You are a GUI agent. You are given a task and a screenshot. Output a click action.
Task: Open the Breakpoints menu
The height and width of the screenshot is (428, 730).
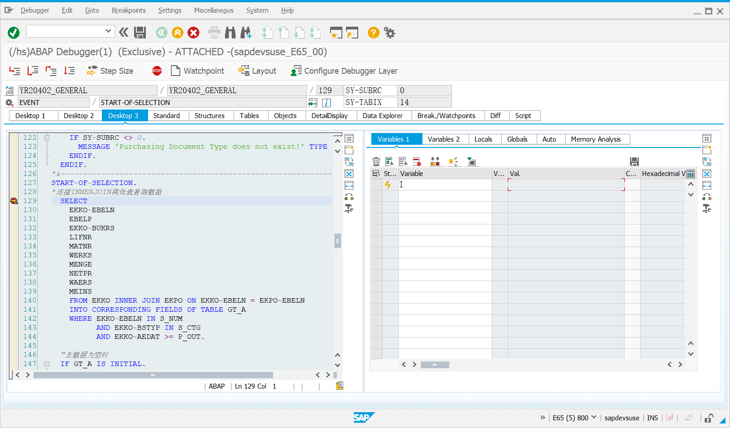[x=128, y=10]
